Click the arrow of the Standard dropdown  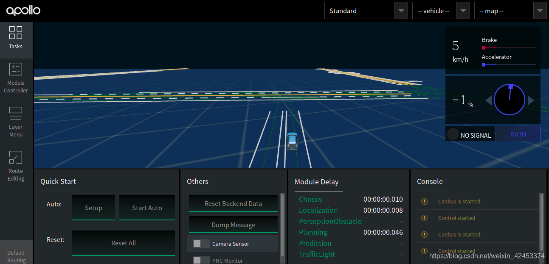pos(401,11)
